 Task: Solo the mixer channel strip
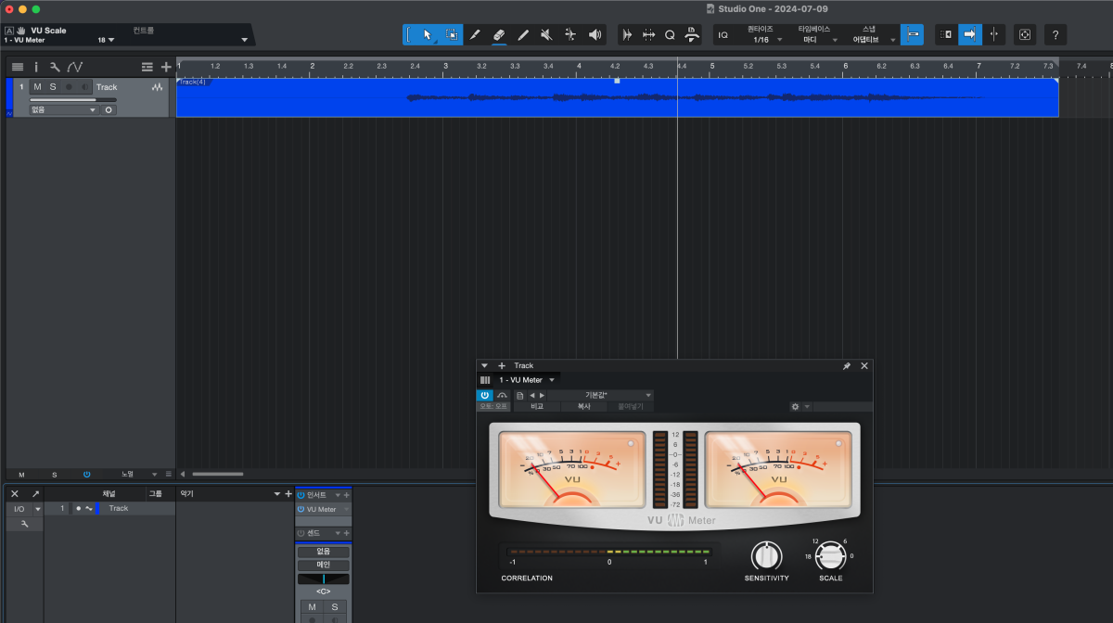coord(335,607)
